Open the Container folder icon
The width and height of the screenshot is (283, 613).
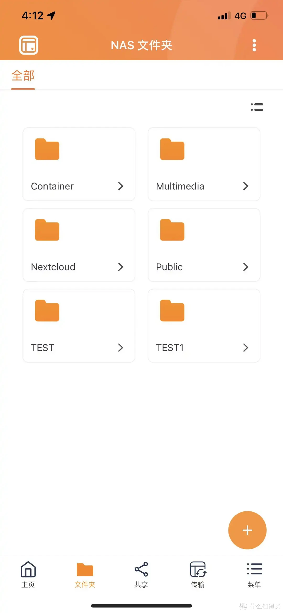(x=47, y=149)
